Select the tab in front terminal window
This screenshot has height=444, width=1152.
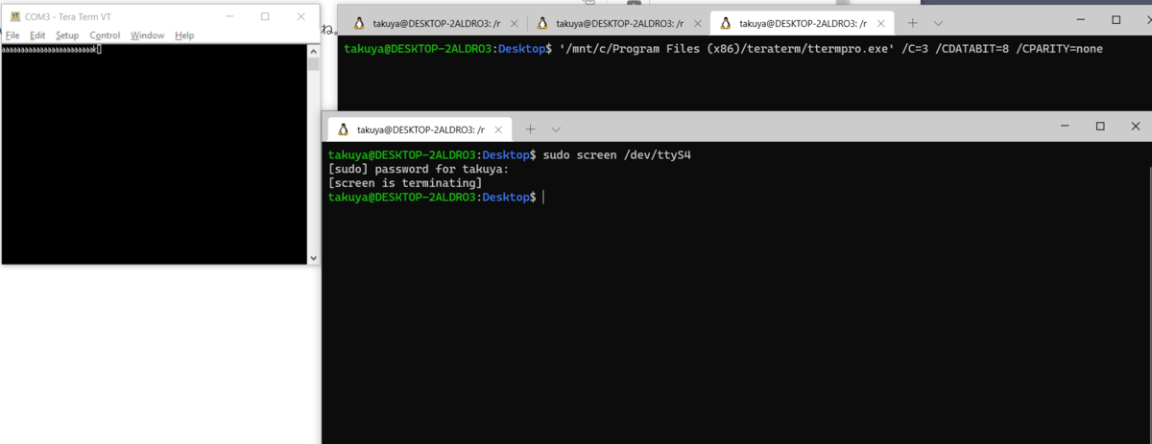[420, 129]
